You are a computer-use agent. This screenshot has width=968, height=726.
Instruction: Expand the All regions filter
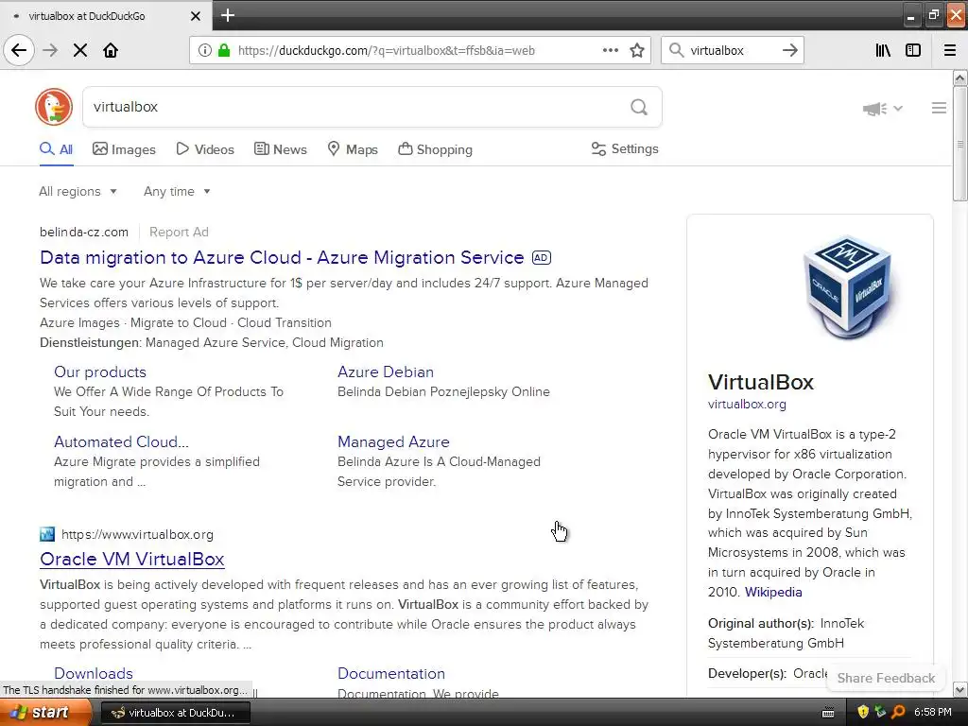78,191
